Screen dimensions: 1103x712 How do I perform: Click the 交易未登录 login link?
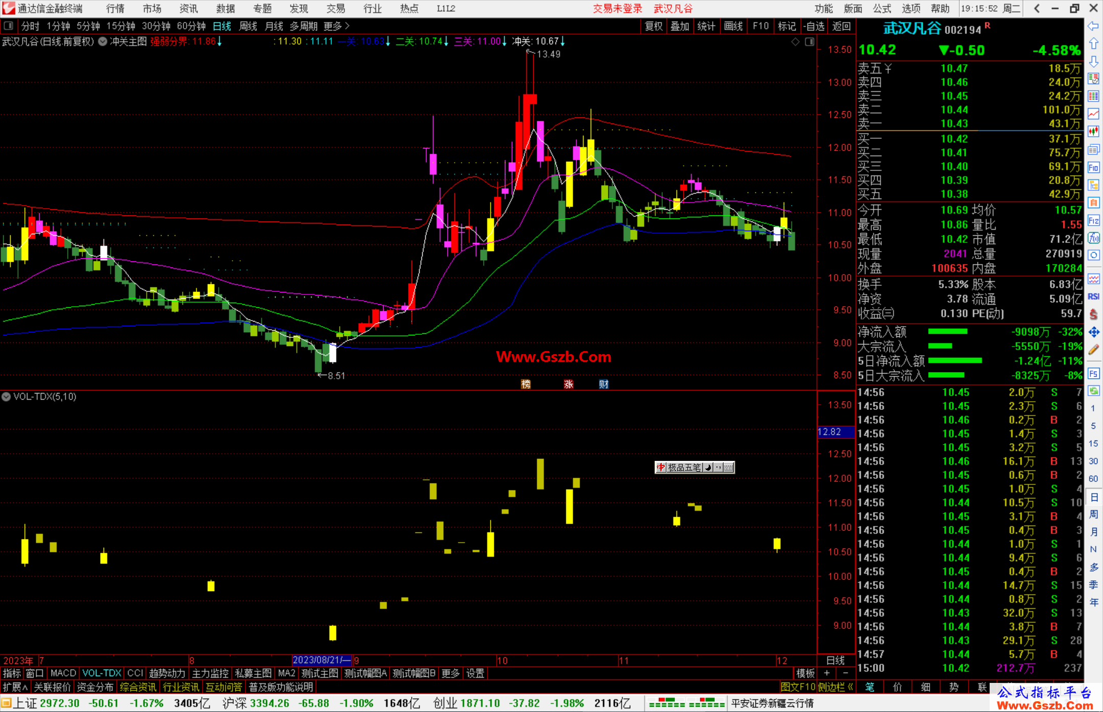click(617, 8)
